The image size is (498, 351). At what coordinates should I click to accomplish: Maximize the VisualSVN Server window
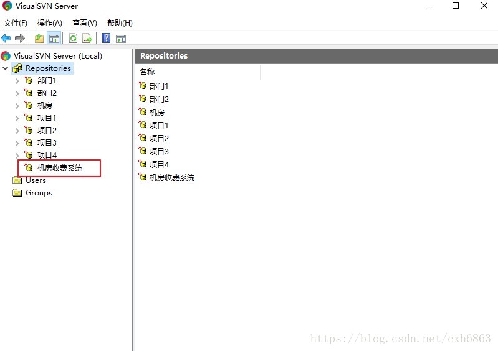click(456, 6)
